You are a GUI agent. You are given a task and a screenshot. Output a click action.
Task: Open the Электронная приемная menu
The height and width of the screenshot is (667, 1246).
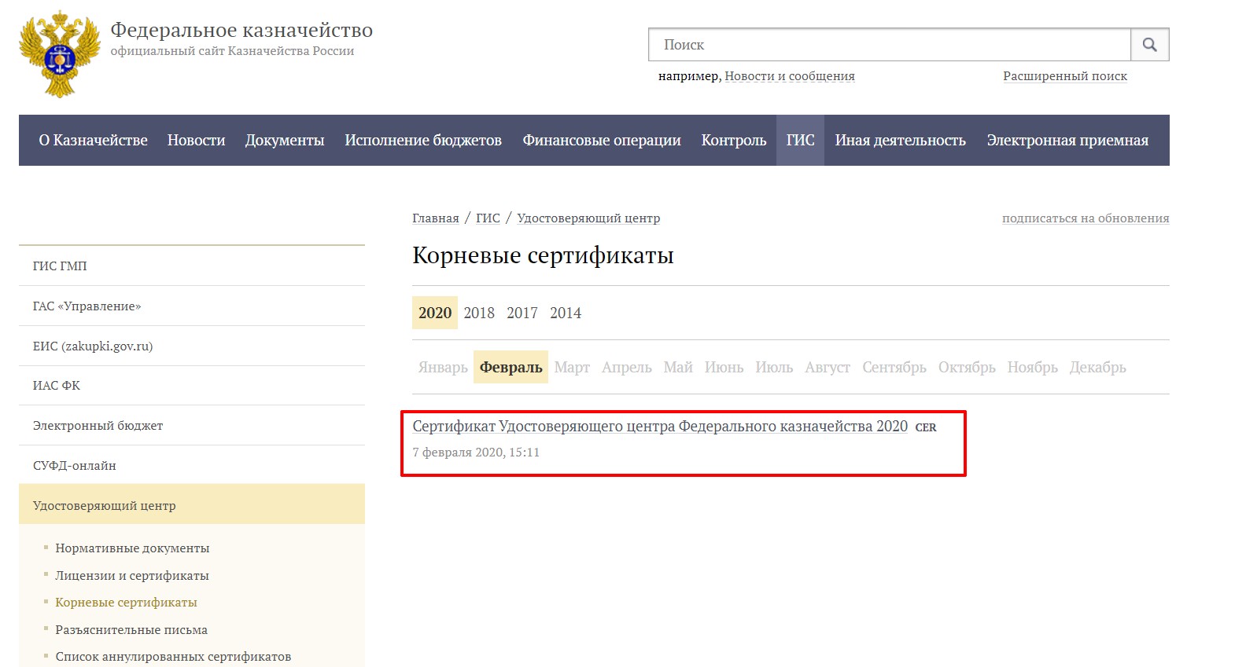[1067, 140]
